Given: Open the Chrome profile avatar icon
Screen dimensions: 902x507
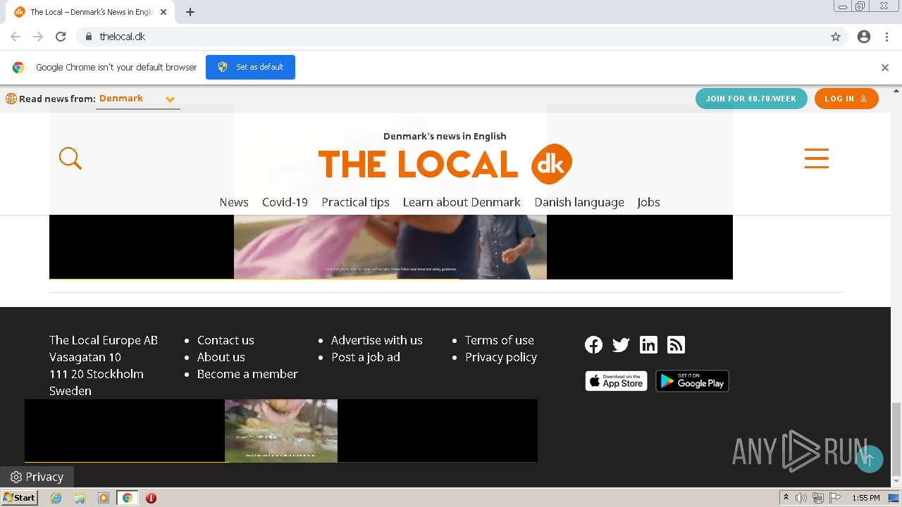Looking at the screenshot, I should click(864, 37).
